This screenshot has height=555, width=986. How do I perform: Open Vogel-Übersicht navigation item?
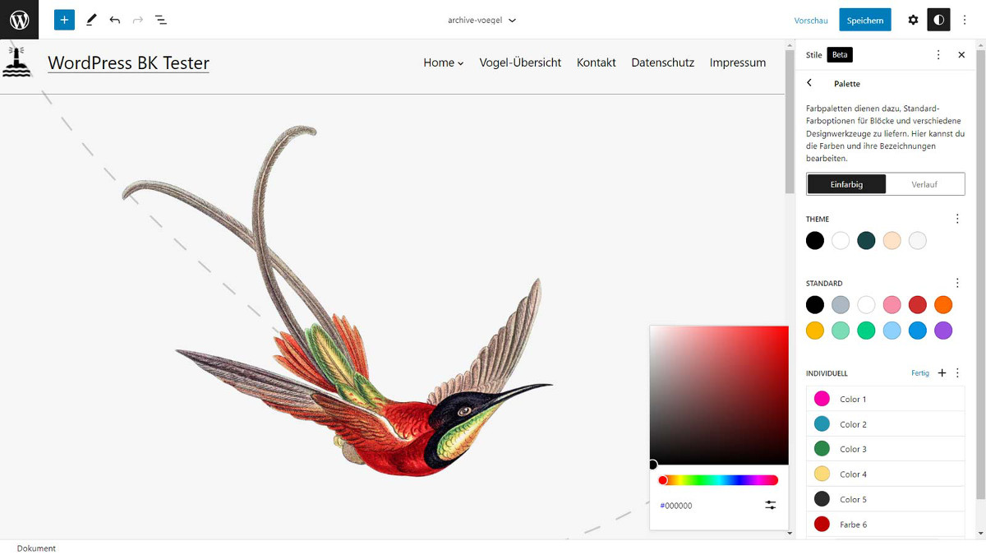click(520, 62)
